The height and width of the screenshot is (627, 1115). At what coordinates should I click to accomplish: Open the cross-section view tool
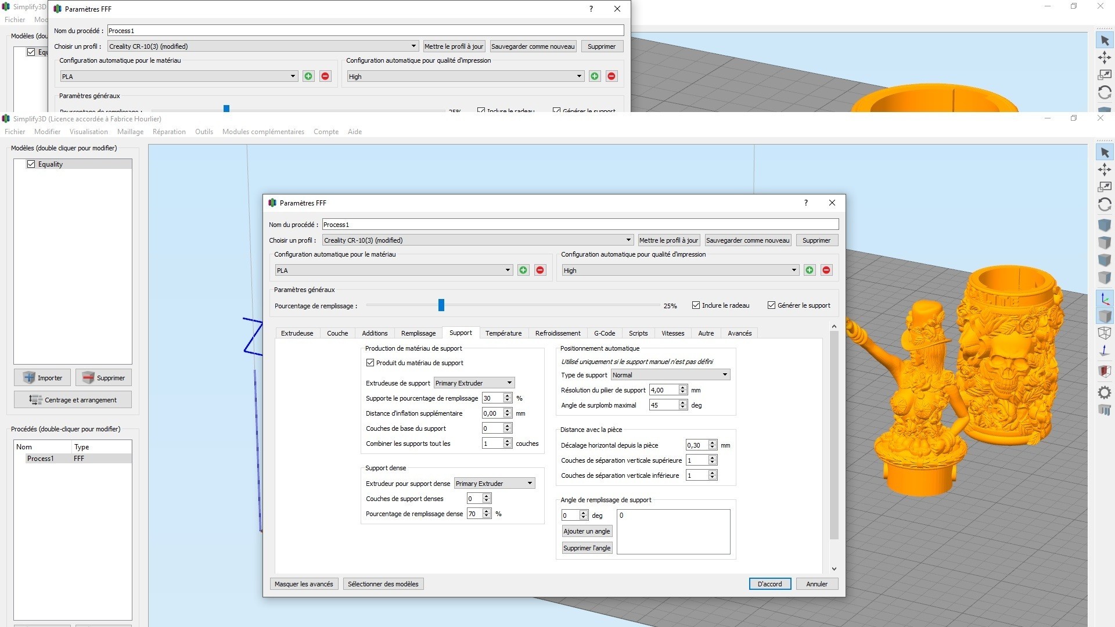(1105, 371)
